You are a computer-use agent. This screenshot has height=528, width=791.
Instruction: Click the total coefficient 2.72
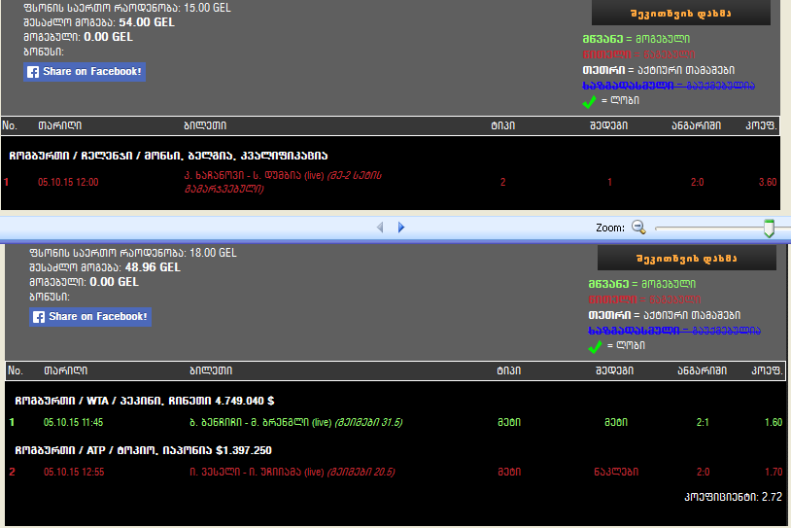tap(733, 497)
